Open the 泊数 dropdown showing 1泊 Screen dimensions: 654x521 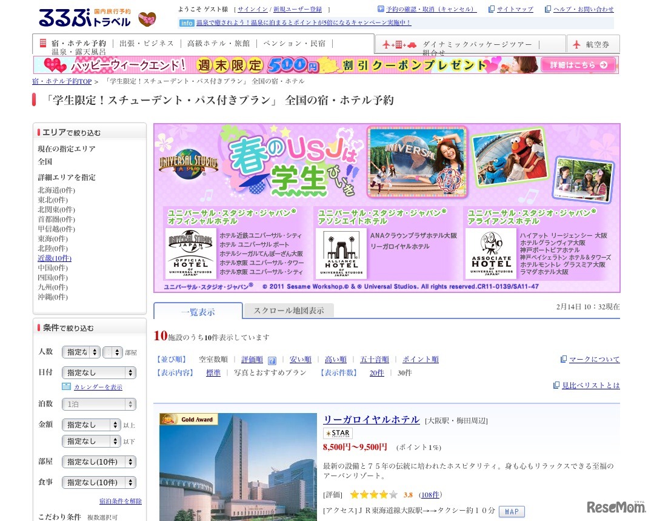pyautogui.click(x=99, y=404)
